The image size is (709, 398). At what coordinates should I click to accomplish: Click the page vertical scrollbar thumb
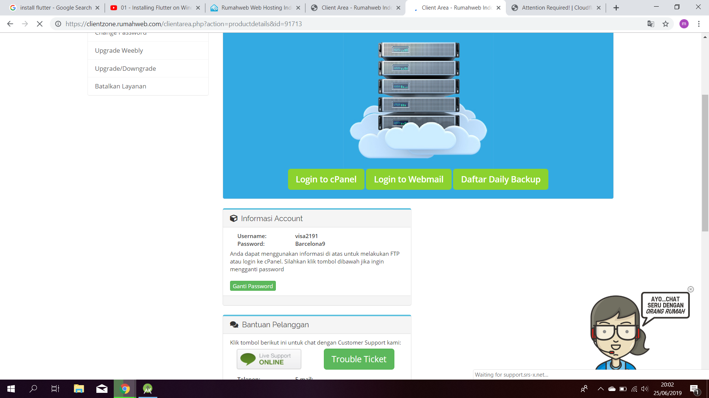pyautogui.click(x=705, y=163)
